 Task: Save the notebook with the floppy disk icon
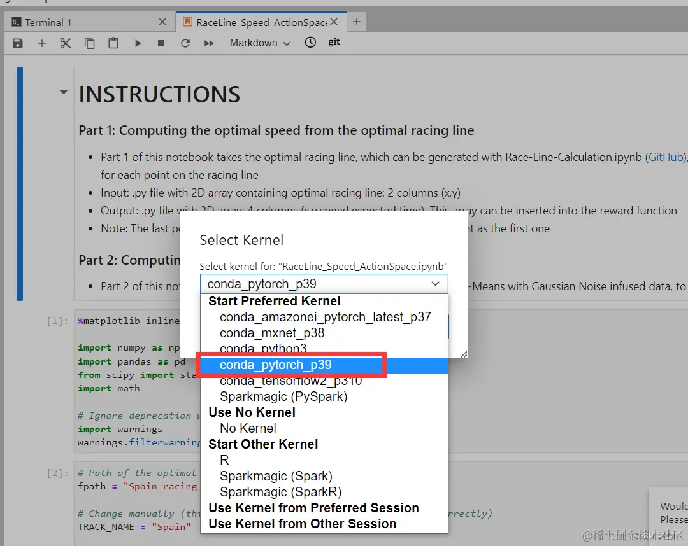click(x=18, y=43)
